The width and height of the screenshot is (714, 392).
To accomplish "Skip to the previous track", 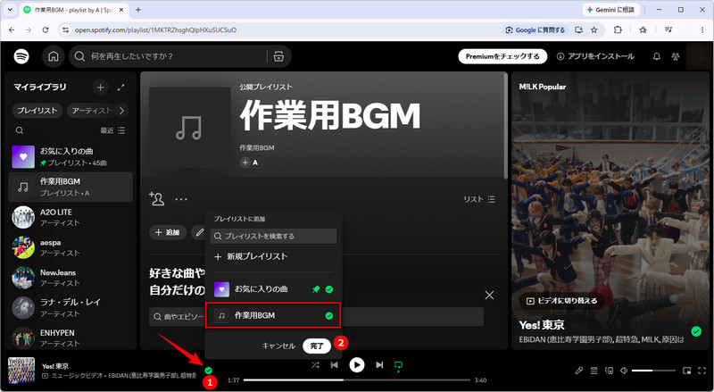I will (x=334, y=364).
